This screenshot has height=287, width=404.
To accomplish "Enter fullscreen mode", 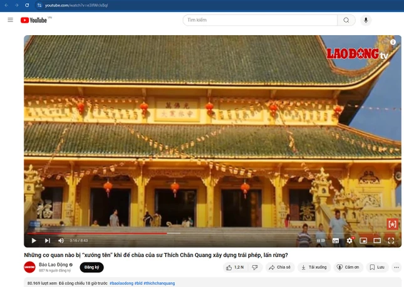I will click(391, 241).
